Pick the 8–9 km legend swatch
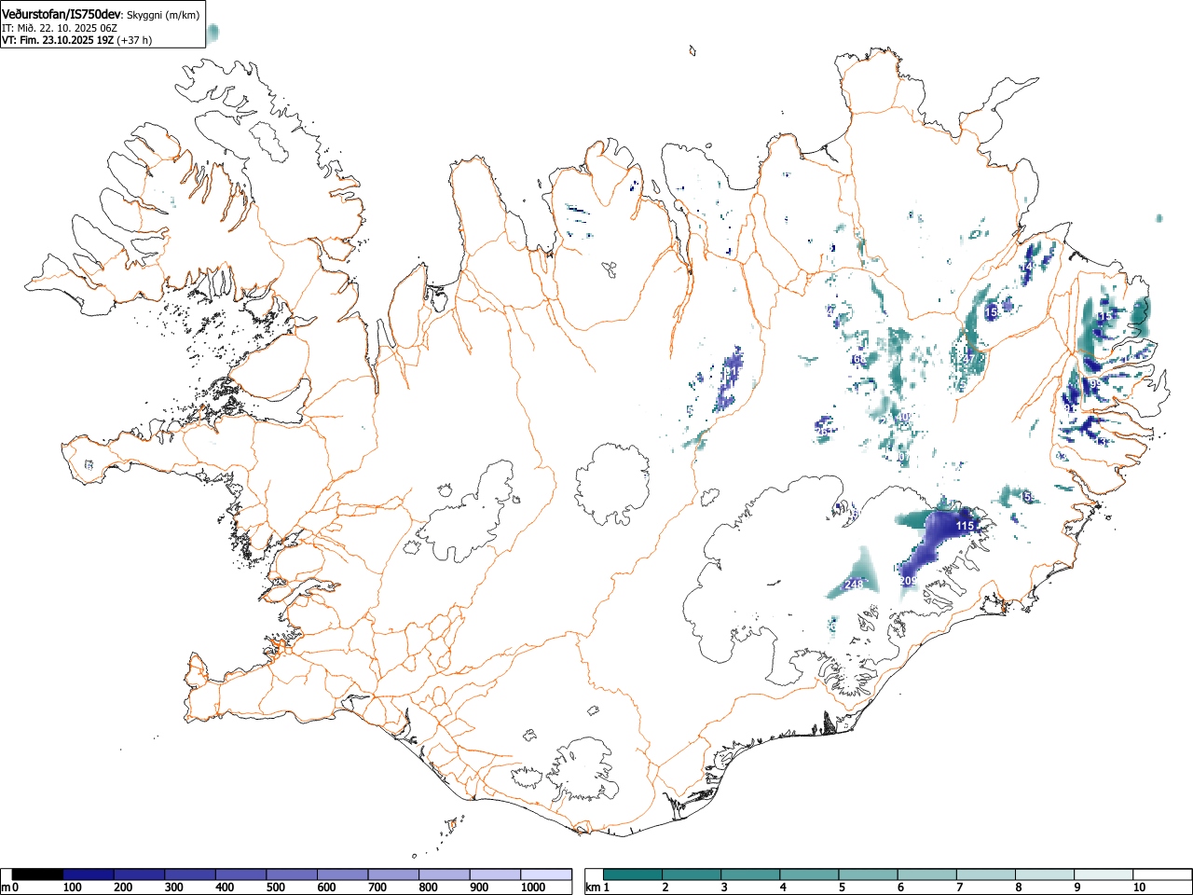1193x895 pixels. coord(1044,874)
